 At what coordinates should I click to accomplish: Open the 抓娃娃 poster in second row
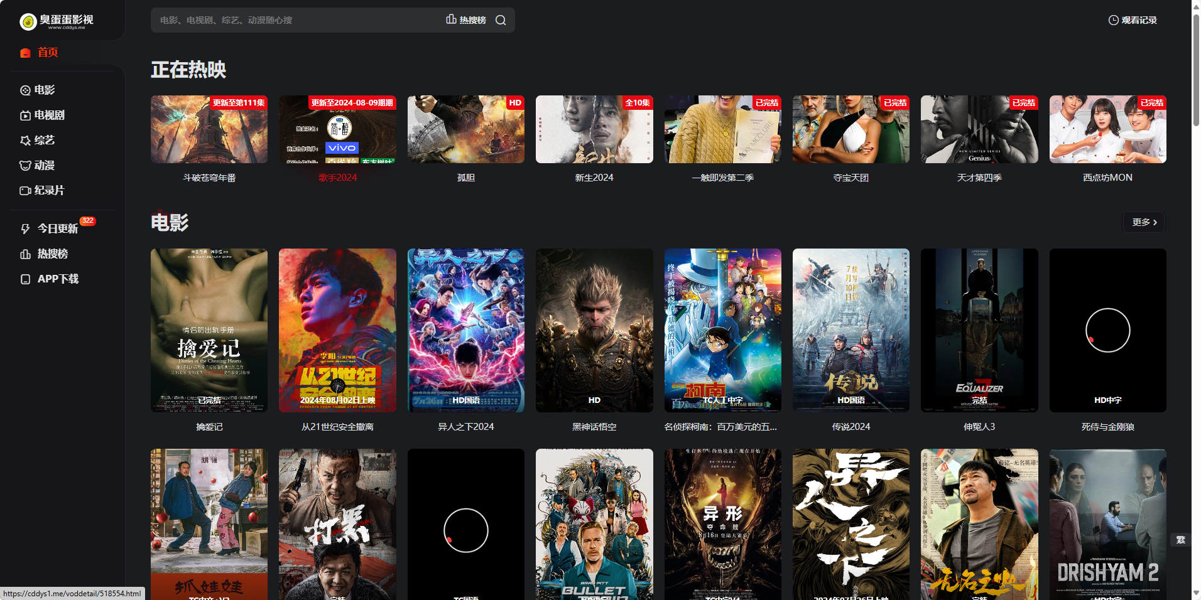point(209,524)
